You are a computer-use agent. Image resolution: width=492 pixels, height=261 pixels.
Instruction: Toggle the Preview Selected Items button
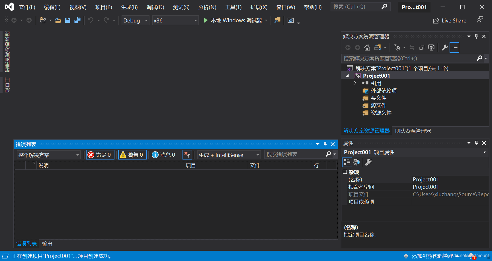[454, 47]
